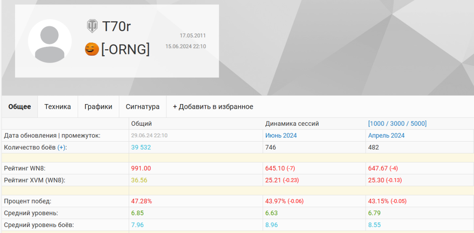Screen dimensions: 474x233
Task: Click the T70r player name
Action: tap(117, 26)
